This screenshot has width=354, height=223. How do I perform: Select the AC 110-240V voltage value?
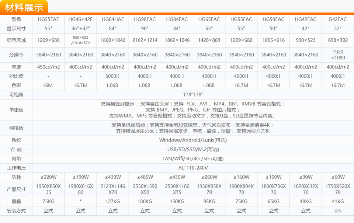click(x=193, y=168)
